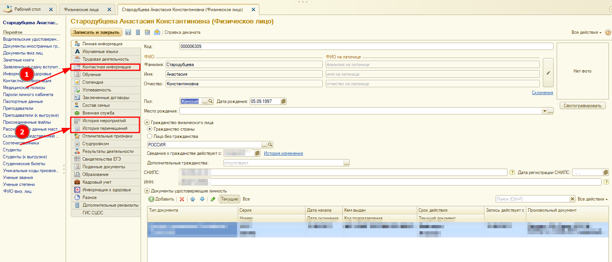The width and height of the screenshot is (612, 262).
Task: Collapse Документы удостоверяющие личность group
Action: (147, 191)
